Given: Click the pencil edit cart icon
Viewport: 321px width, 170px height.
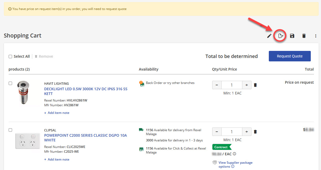Looking at the screenshot, I should pos(269,36).
